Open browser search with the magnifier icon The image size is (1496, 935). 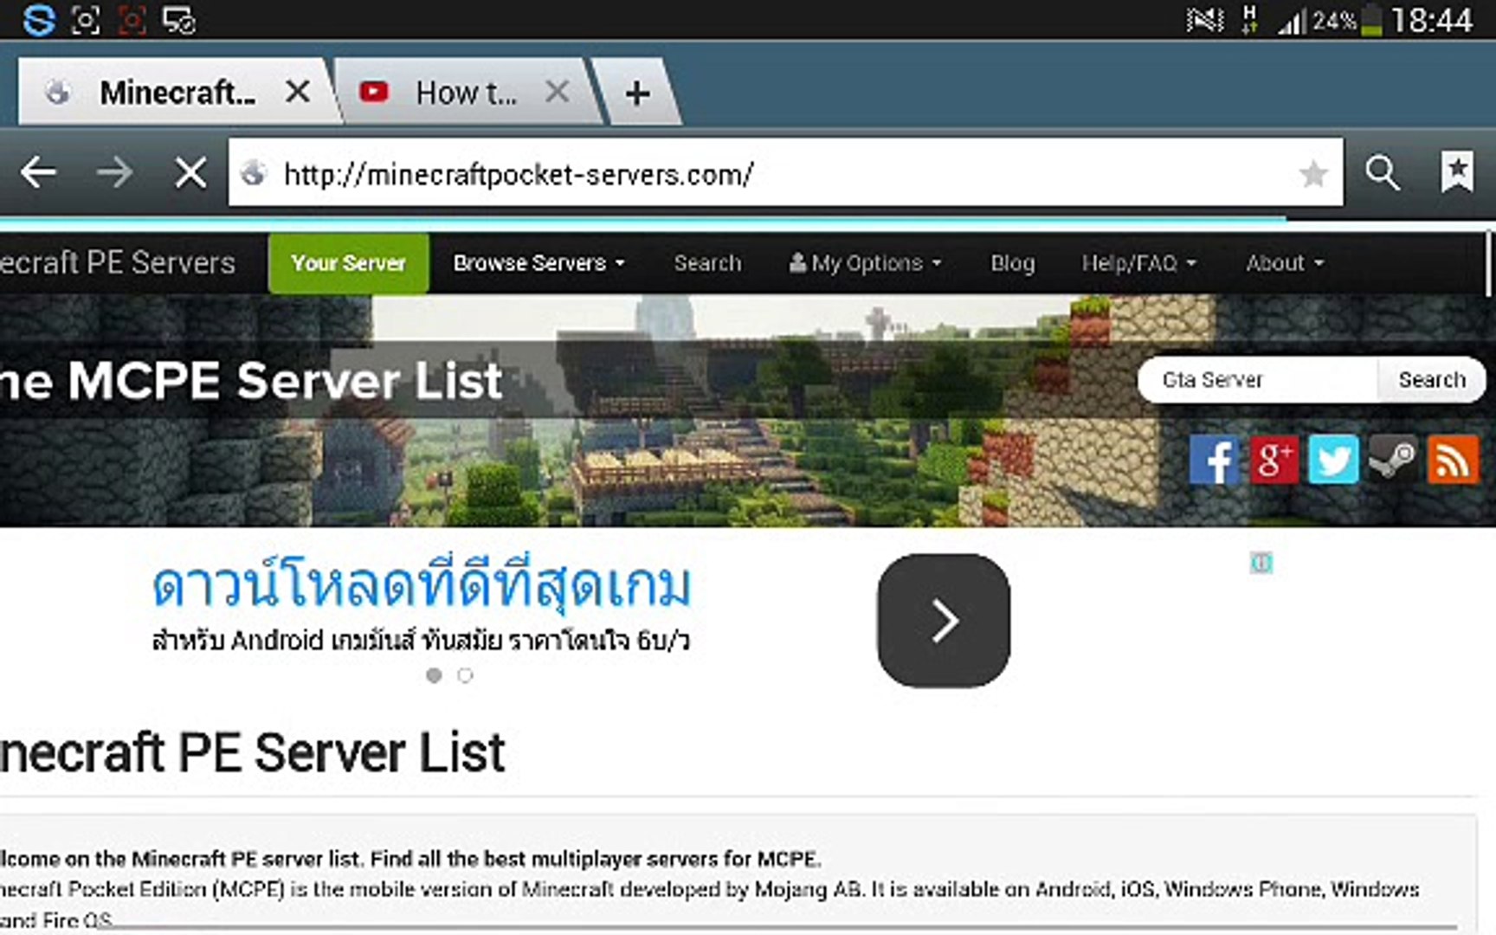[1382, 172]
